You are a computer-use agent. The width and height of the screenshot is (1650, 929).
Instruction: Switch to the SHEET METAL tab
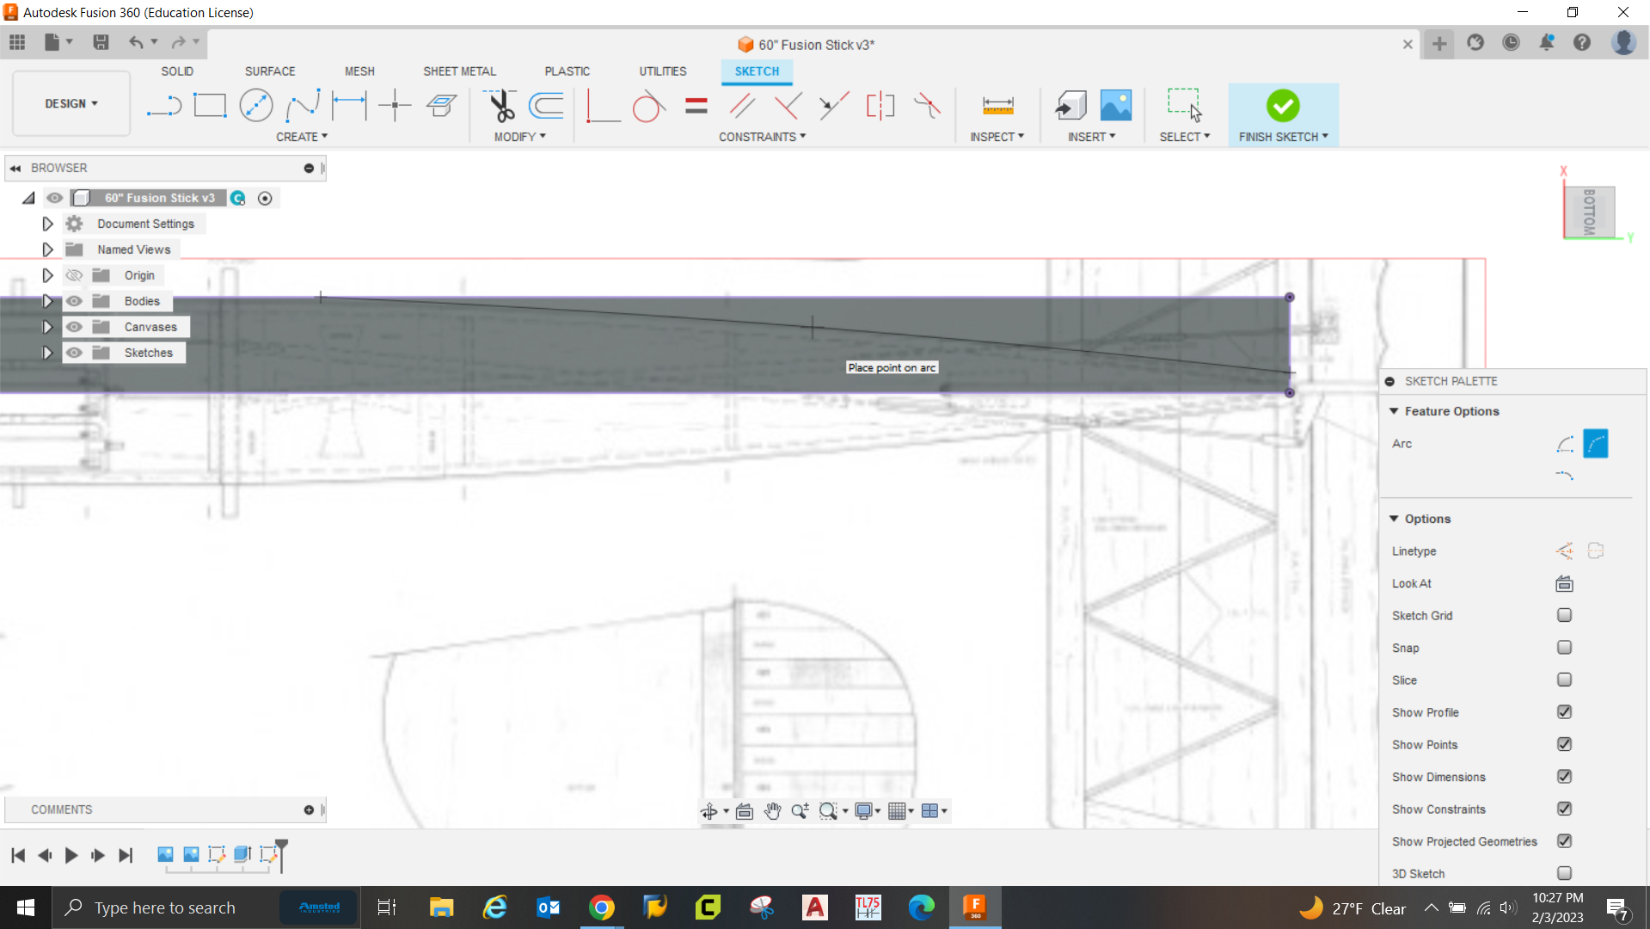[459, 71]
